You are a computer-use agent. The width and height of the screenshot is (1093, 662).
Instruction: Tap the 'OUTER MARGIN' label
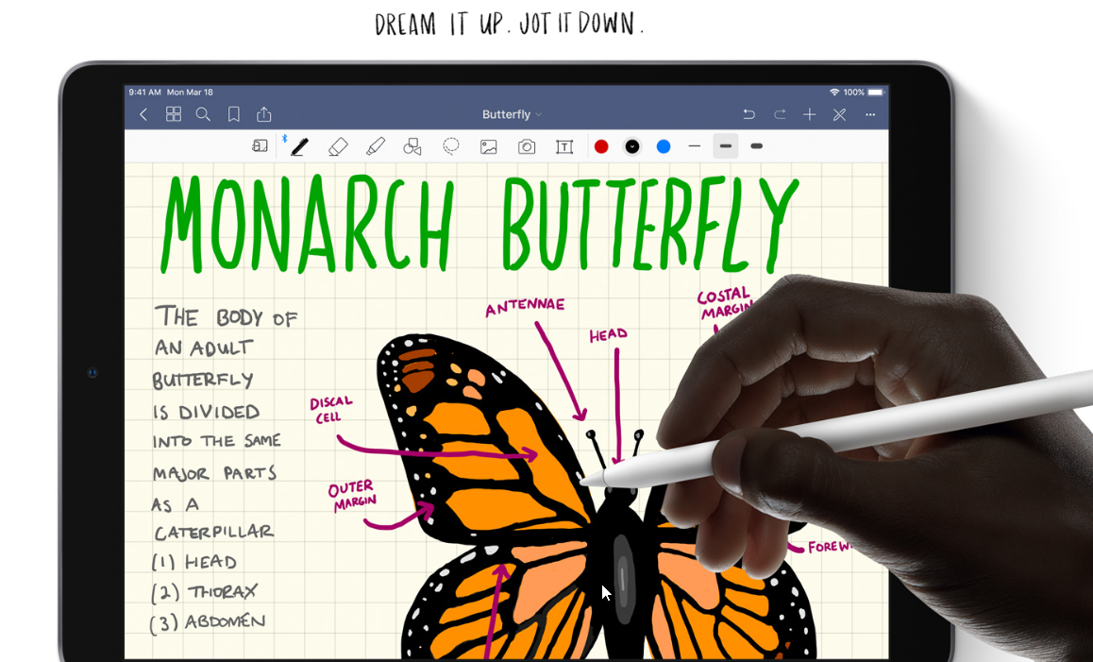(352, 496)
